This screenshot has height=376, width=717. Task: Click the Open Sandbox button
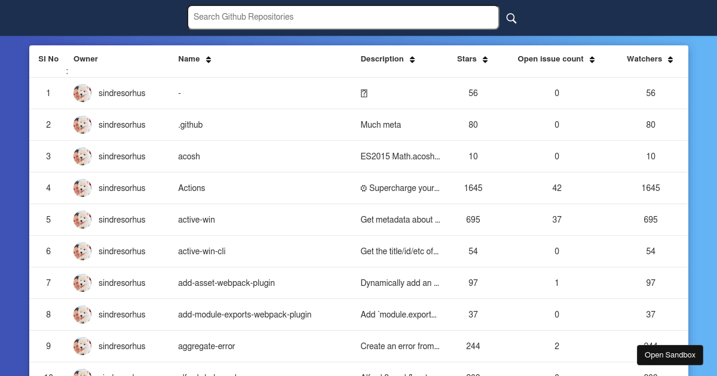(670, 355)
